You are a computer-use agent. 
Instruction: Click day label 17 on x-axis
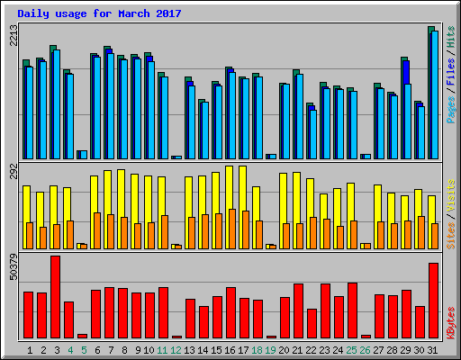[x=243, y=350]
